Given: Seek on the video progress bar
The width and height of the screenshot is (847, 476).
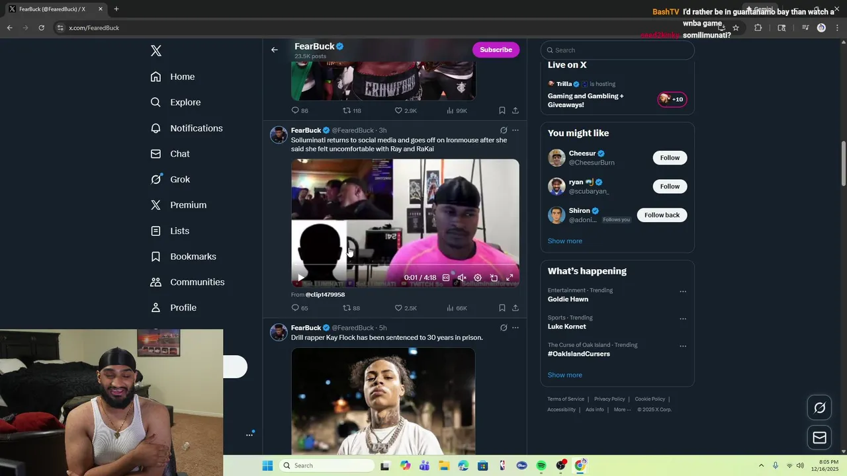Looking at the screenshot, I should 405,265.
